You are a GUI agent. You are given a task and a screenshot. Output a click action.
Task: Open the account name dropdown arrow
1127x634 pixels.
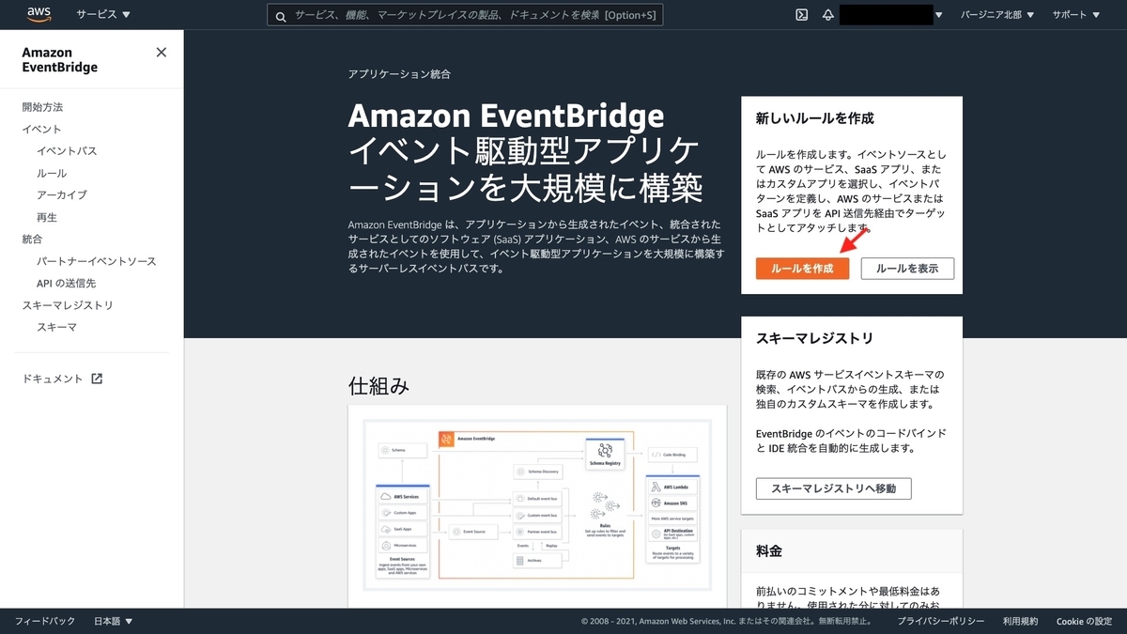pyautogui.click(x=939, y=15)
